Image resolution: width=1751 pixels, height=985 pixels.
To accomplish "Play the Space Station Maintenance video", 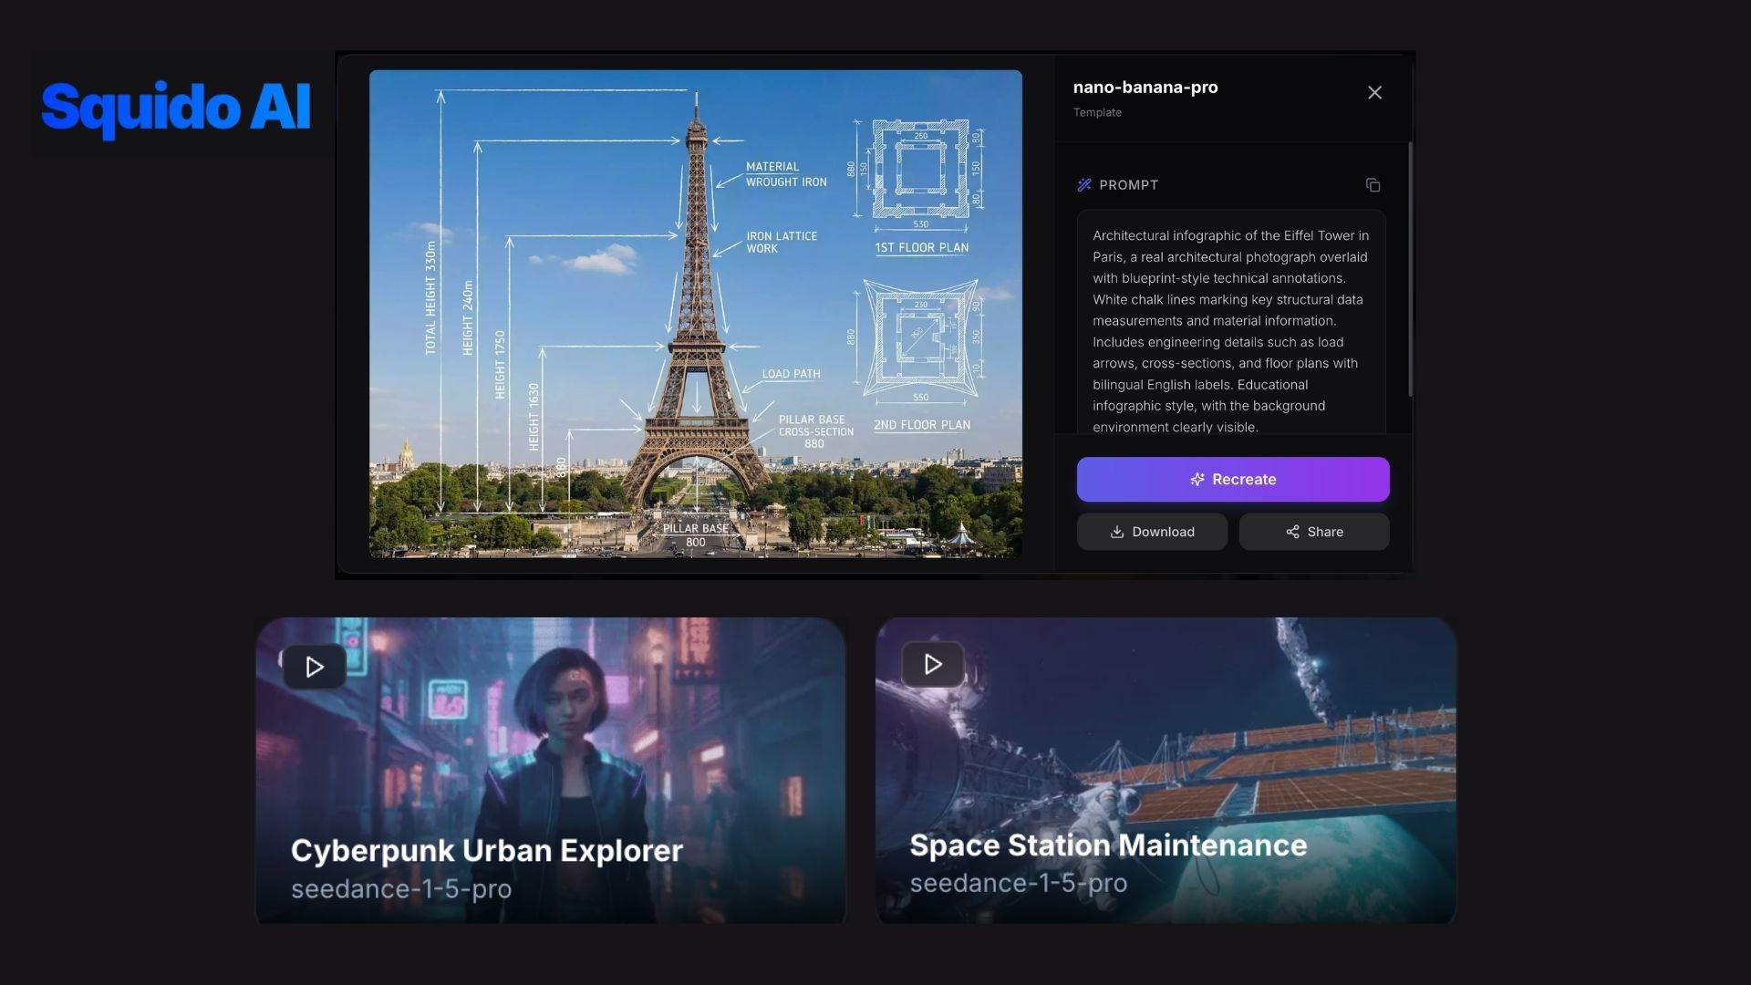I will (933, 664).
